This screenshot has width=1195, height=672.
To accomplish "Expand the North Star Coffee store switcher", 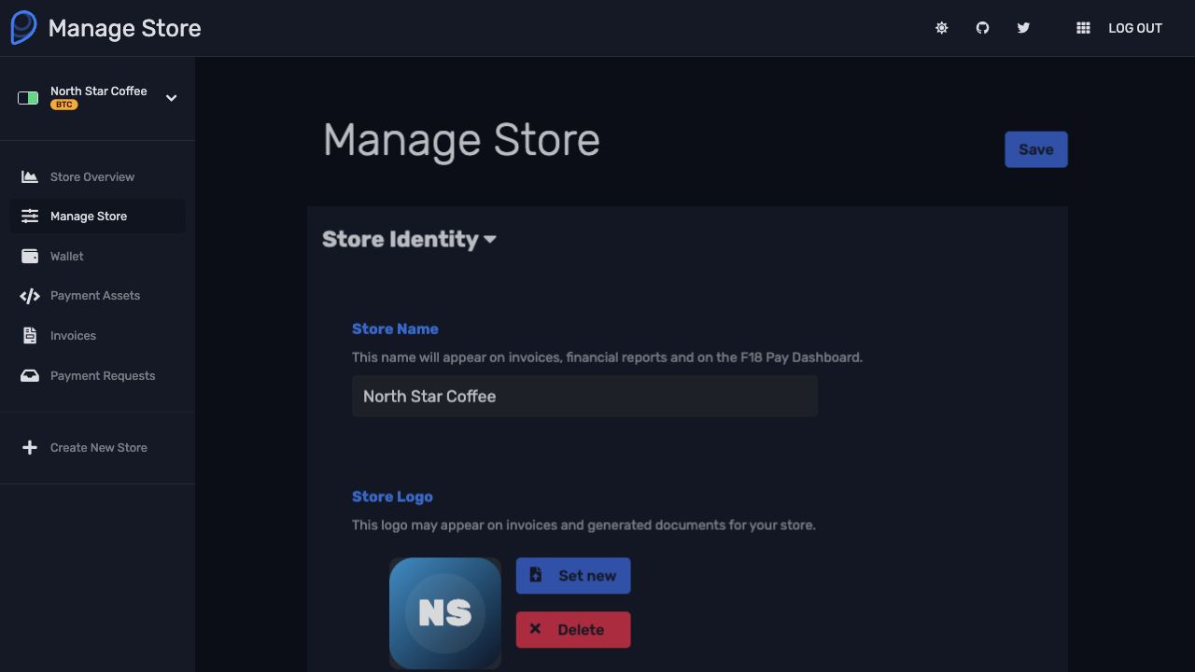I will click(x=171, y=98).
